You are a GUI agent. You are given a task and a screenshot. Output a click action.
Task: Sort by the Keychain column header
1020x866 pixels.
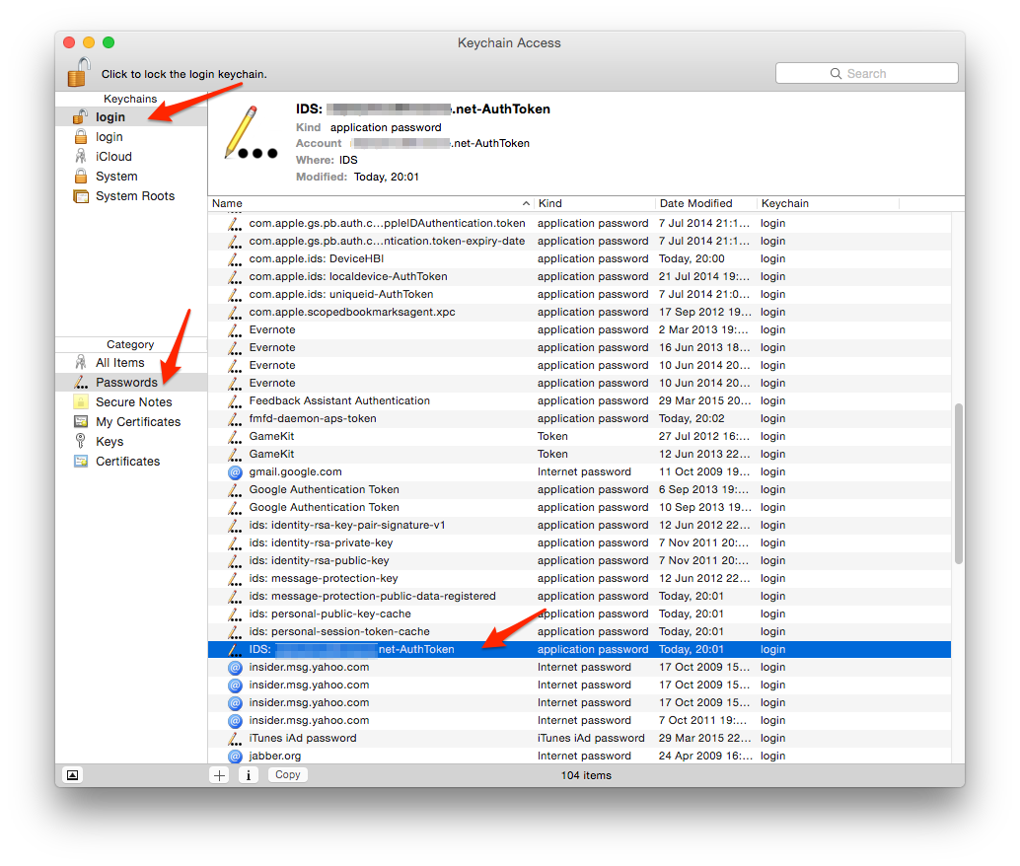pos(828,203)
